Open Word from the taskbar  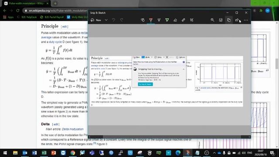click(x=34, y=153)
